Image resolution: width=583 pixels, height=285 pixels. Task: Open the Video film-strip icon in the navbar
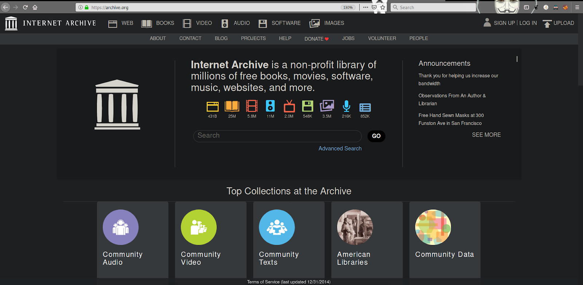click(x=187, y=24)
